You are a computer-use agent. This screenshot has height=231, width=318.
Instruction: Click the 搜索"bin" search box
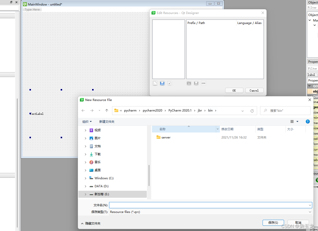click(285, 110)
